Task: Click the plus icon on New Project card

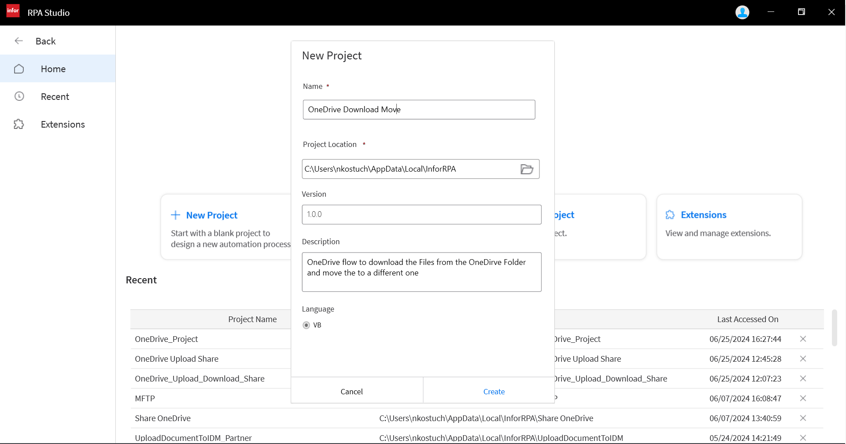Action: pyautogui.click(x=176, y=215)
